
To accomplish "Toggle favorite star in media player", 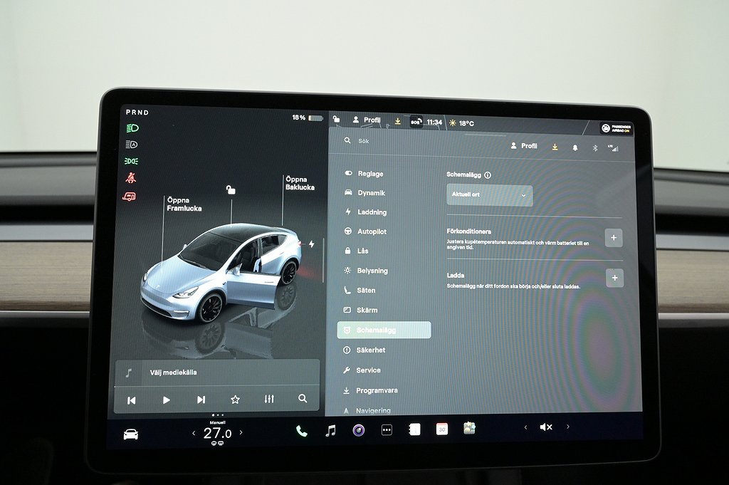I will coord(235,400).
